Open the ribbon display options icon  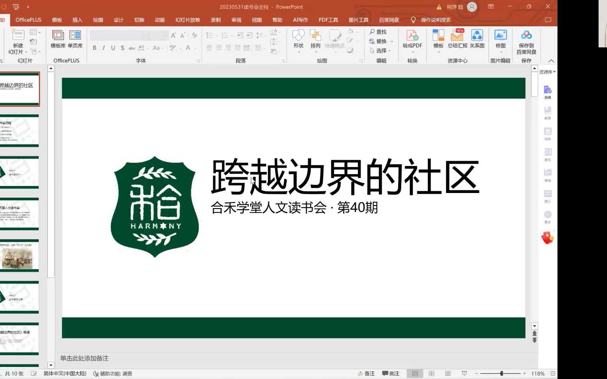pyautogui.click(x=491, y=7)
